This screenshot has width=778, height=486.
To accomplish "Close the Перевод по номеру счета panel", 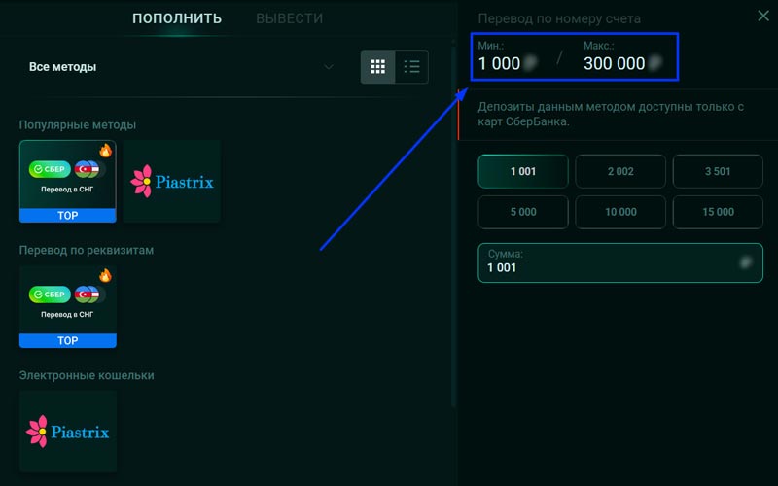I will click(763, 16).
